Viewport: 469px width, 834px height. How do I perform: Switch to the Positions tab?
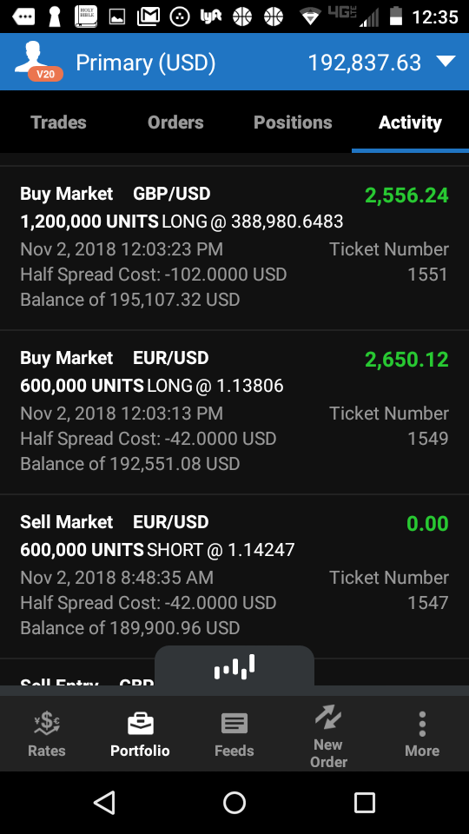tap(293, 122)
